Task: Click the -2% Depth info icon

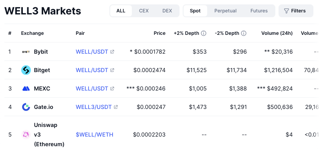Action: (244, 33)
